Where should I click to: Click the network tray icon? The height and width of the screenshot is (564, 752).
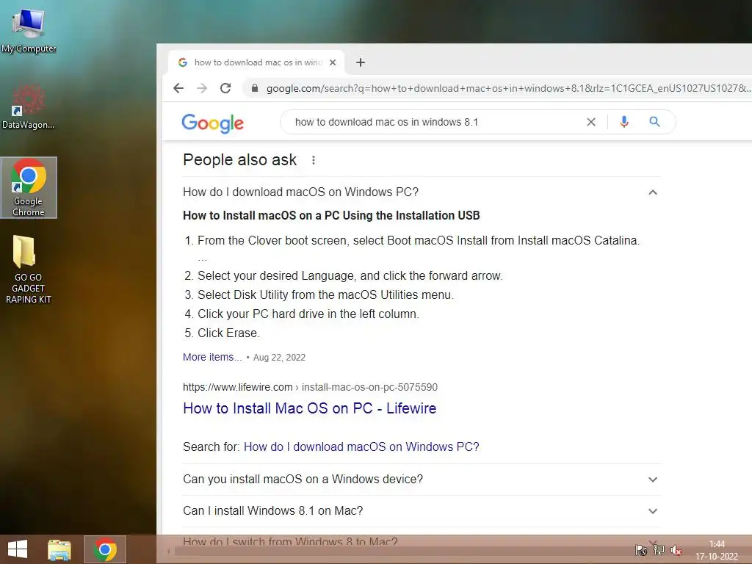coord(659,550)
